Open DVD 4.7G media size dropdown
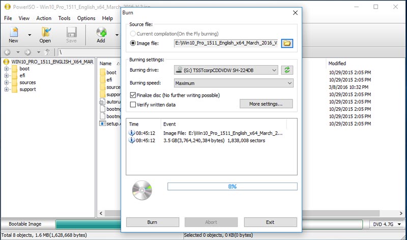This screenshot has height=240, width=407. pos(387,224)
